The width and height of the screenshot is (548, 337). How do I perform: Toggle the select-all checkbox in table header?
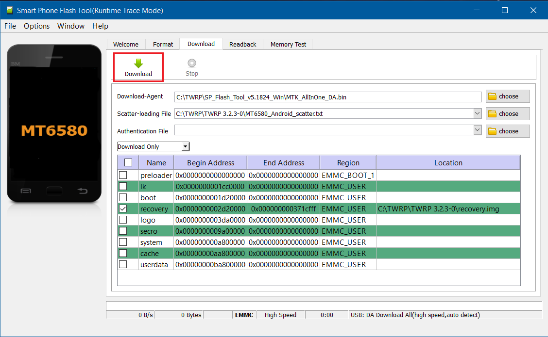[128, 163]
